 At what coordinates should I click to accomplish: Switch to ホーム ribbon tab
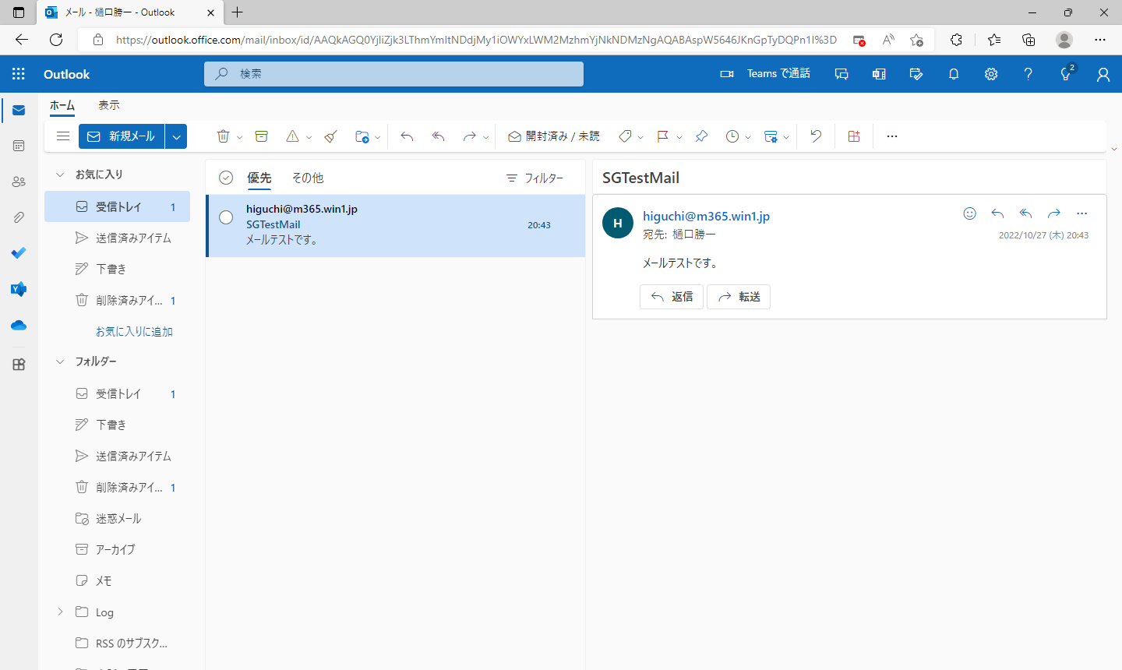click(62, 105)
